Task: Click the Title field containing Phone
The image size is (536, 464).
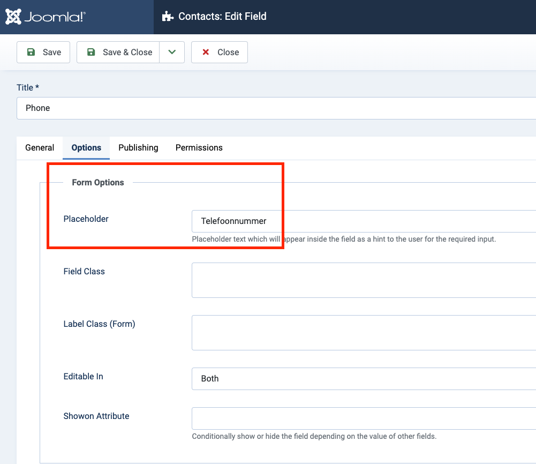Action: [x=276, y=108]
